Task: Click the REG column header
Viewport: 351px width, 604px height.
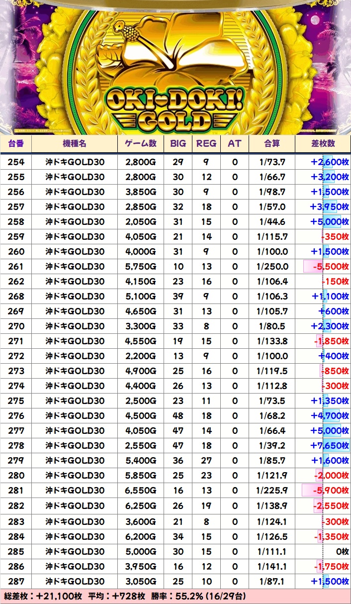Action: click(x=206, y=144)
